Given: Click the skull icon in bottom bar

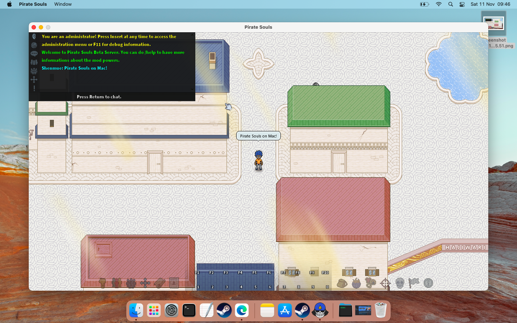Looking at the screenshot, I should pos(400,283).
